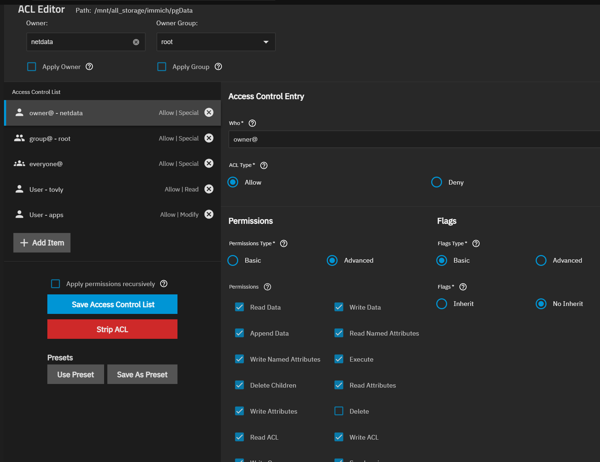Viewport: 600px width, 462px height.
Task: Enable the Apply Group checkbox
Action: point(162,67)
